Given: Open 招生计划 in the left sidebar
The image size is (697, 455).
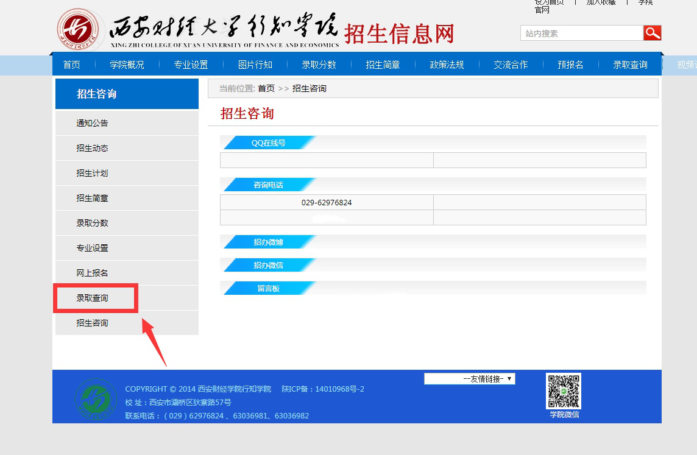Looking at the screenshot, I should coord(127,173).
